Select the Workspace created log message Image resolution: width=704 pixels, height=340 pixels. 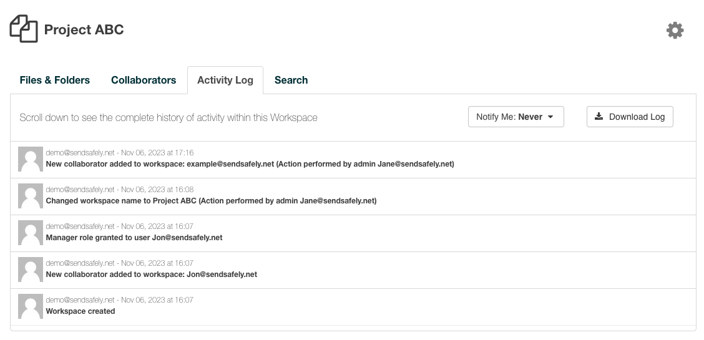[81, 311]
